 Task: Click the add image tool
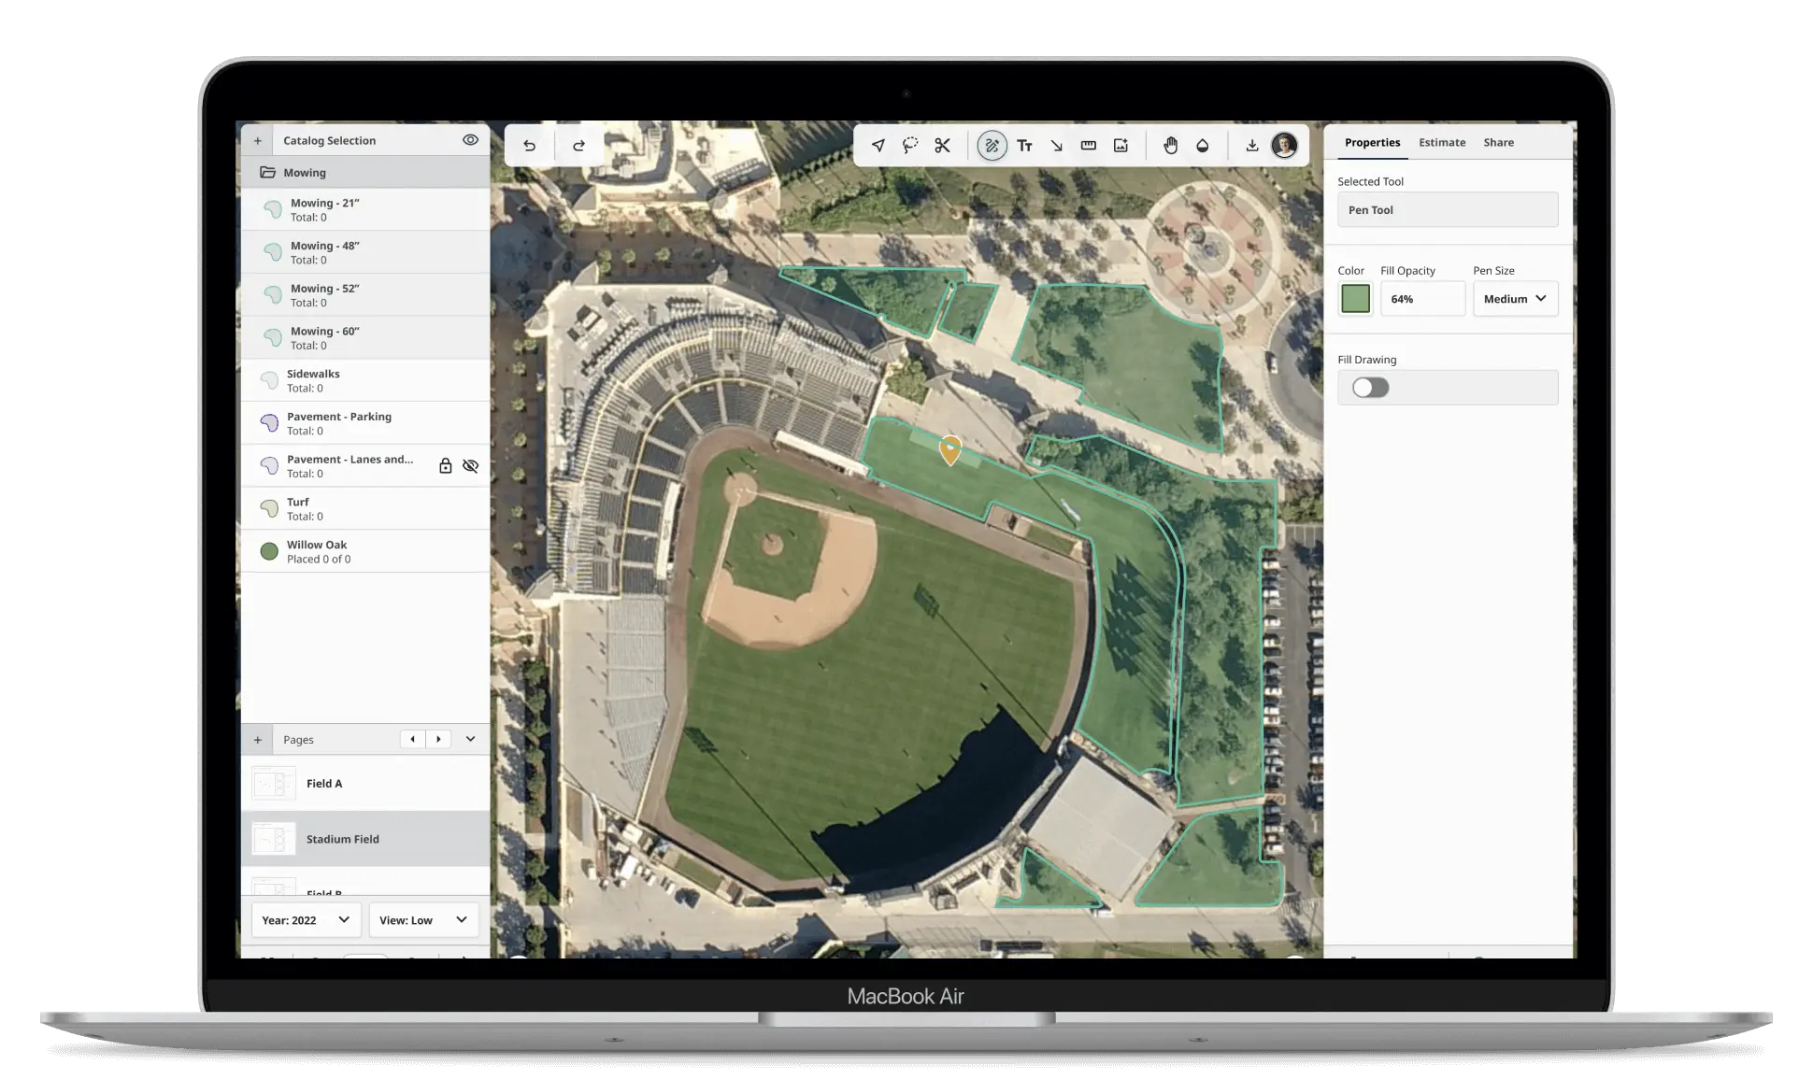tap(1121, 145)
